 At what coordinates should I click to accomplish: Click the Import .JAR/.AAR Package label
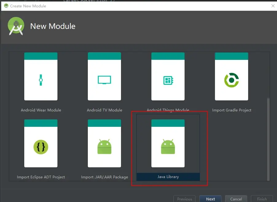click(x=105, y=177)
